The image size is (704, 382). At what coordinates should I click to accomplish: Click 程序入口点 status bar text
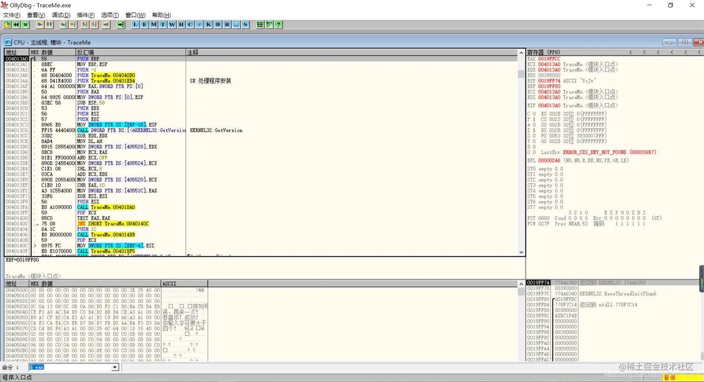[x=17, y=377]
